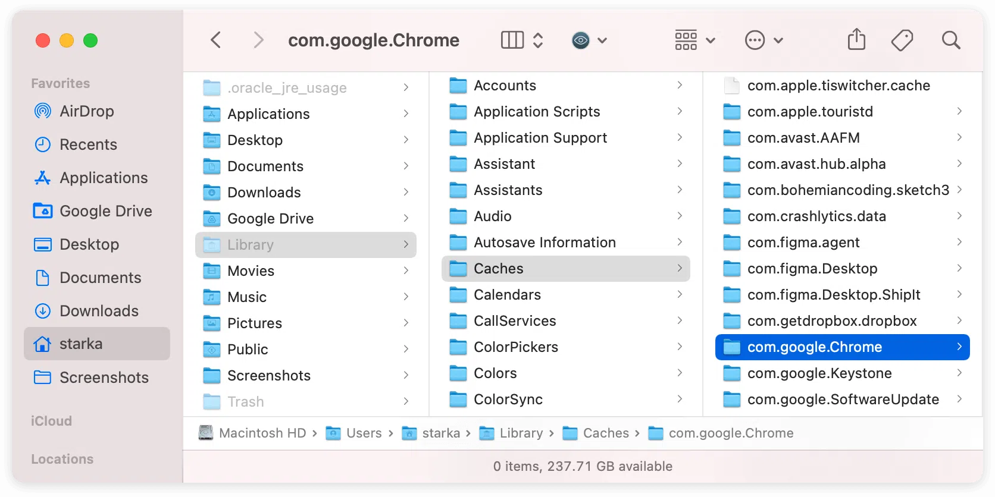Open the ellipsis Action menu
This screenshot has height=497, width=995.
point(764,40)
